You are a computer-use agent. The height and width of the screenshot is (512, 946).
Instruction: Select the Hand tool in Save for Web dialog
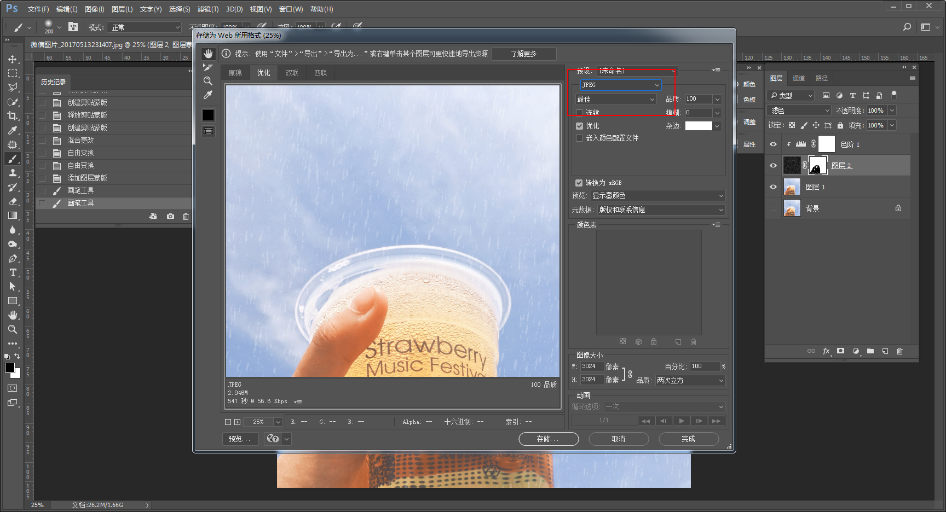(x=208, y=54)
